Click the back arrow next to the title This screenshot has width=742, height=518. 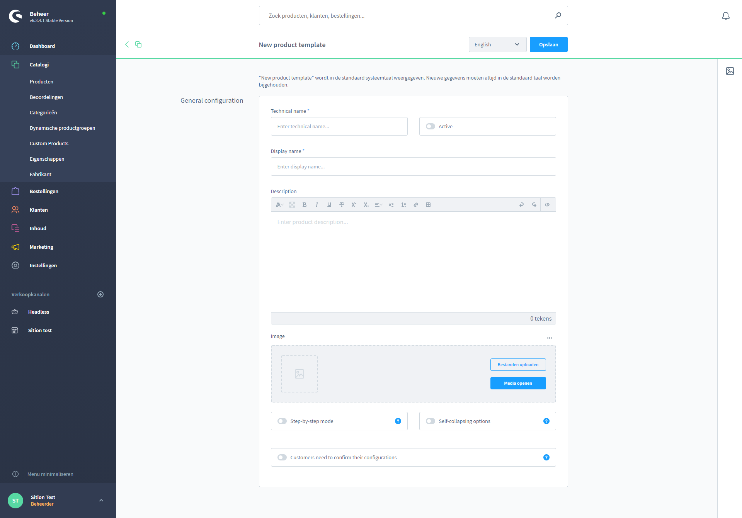pos(127,44)
